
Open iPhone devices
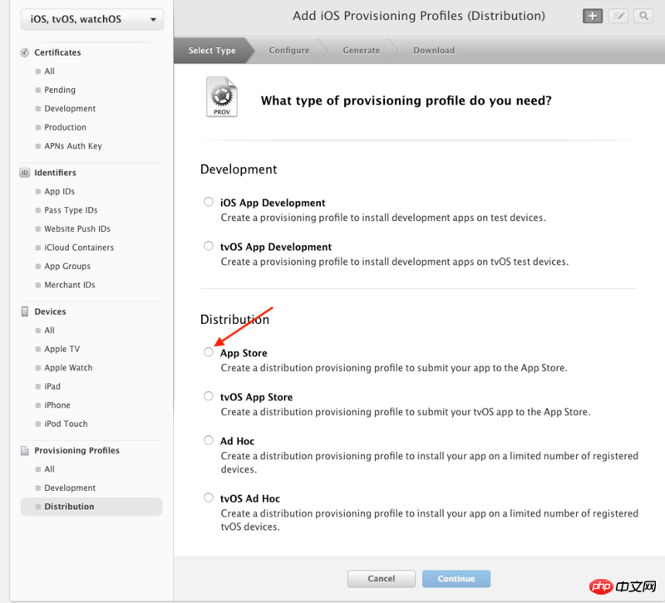click(57, 404)
